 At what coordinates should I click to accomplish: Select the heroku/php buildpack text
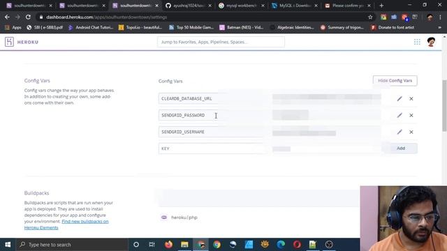click(184, 218)
